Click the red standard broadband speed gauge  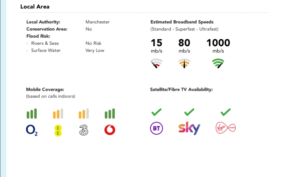click(x=156, y=64)
